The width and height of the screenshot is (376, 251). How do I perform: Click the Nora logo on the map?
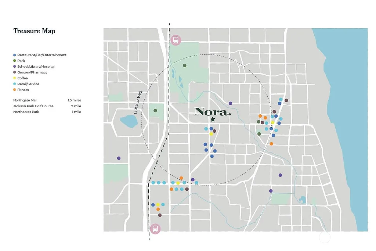tap(213, 112)
